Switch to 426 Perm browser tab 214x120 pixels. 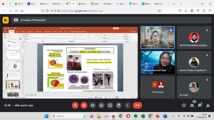tap(57, 4)
